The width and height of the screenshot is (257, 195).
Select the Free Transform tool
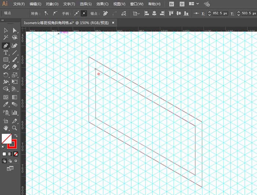tap(14, 82)
